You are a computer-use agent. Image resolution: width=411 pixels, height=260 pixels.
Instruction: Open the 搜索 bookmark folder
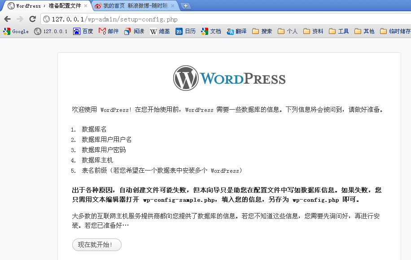pos(262,31)
